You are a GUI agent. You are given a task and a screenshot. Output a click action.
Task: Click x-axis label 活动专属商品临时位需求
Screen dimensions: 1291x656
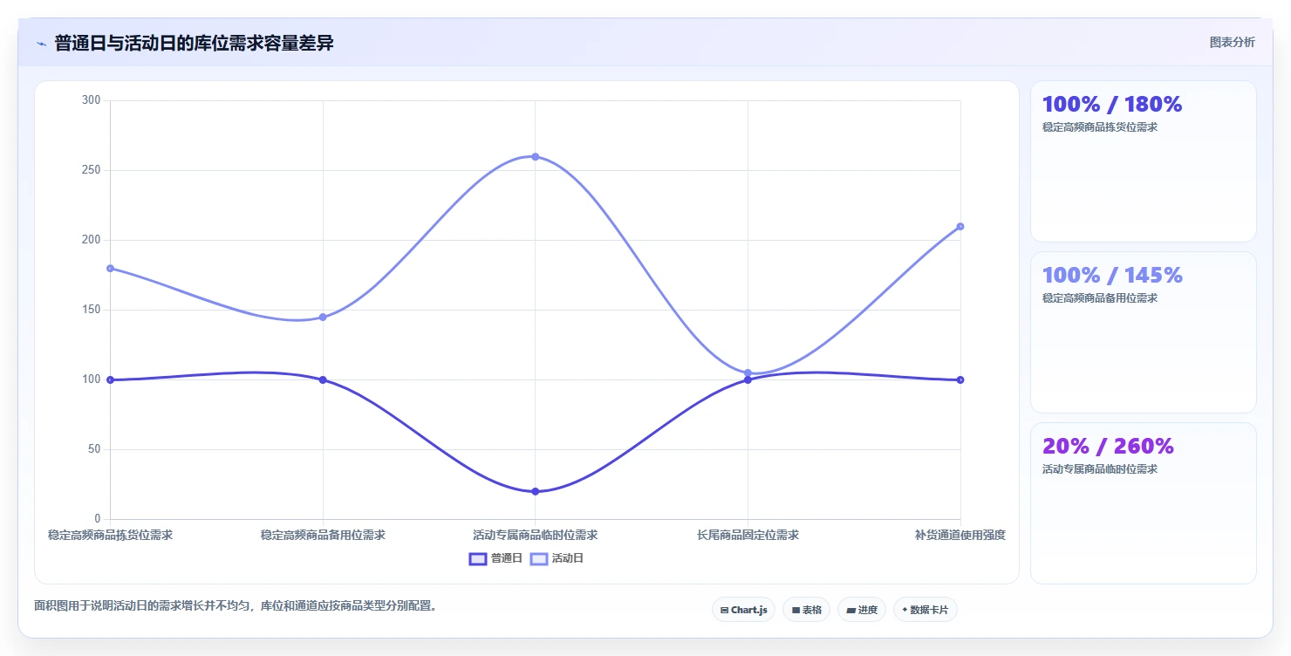coord(536,535)
